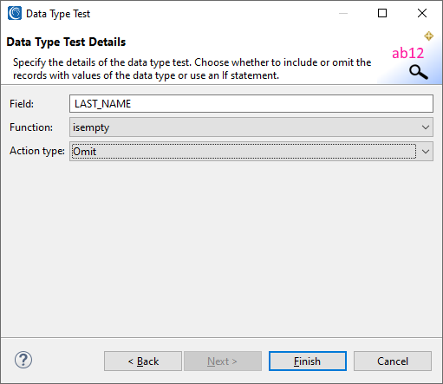Viewport: 443px width, 384px height.
Task: Click the Action type label
Action: 37,151
